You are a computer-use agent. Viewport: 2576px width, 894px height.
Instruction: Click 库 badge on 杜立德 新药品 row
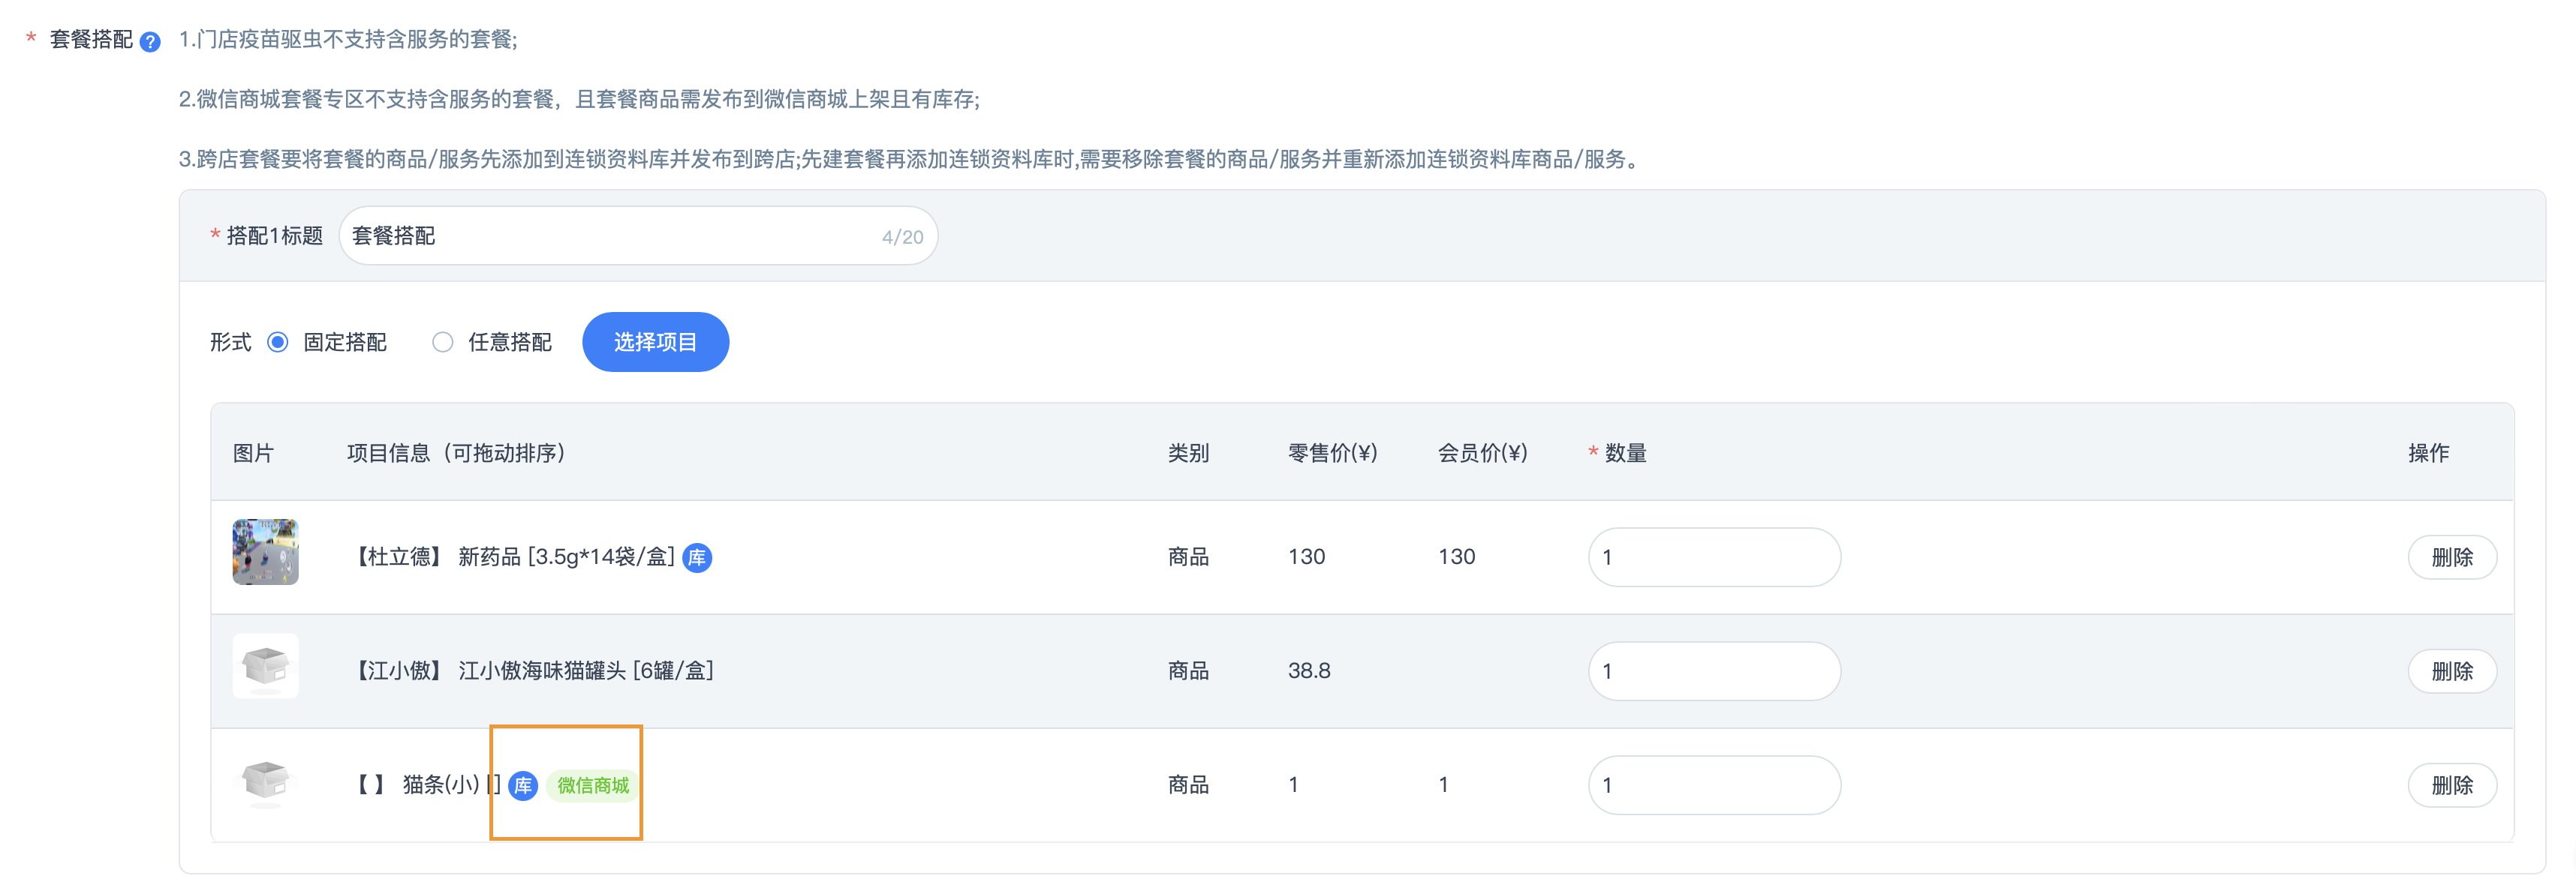[697, 557]
